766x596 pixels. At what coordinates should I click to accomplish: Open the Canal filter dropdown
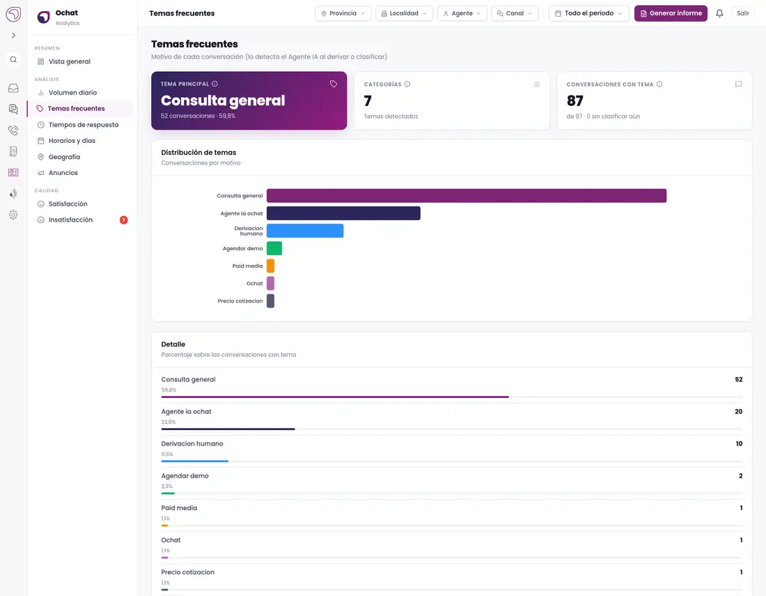(515, 14)
